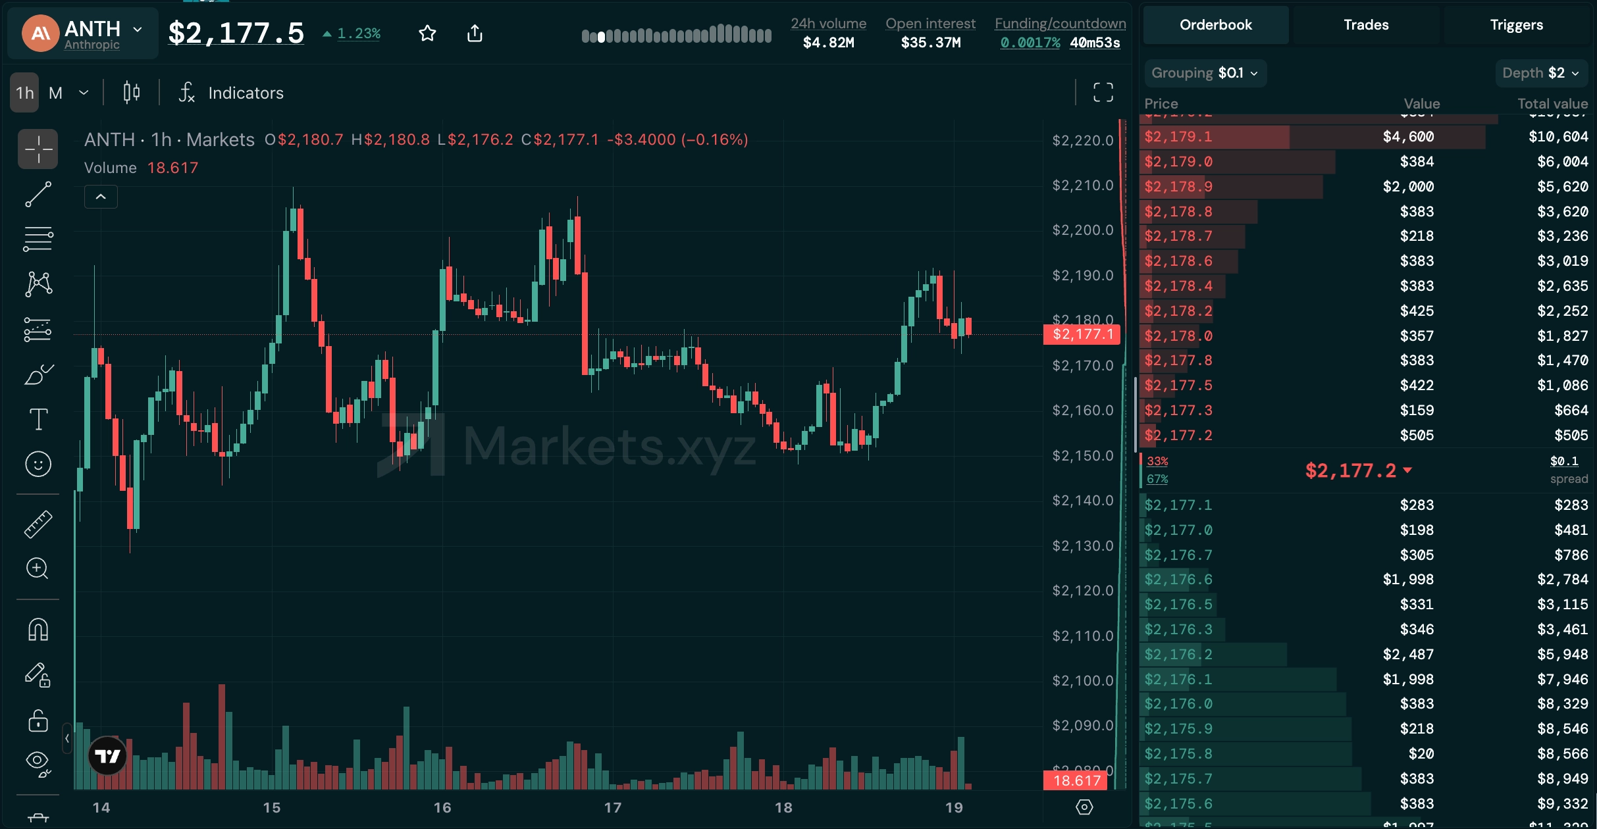This screenshot has height=829, width=1597.
Task: Change the Depth $2 dropdown
Action: pos(1541,73)
